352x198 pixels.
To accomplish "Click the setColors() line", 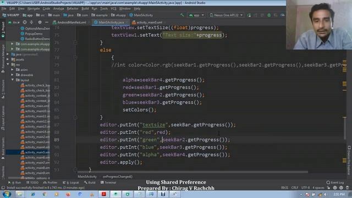I will coord(139,110).
